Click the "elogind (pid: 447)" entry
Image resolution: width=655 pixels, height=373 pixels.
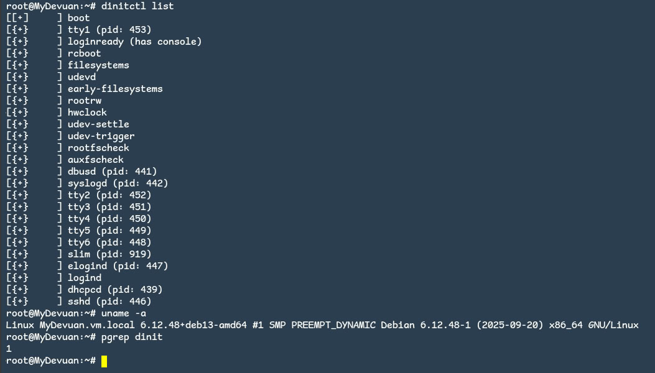coord(118,266)
